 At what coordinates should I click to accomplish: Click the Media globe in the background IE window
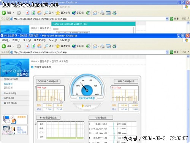point(74,13)
